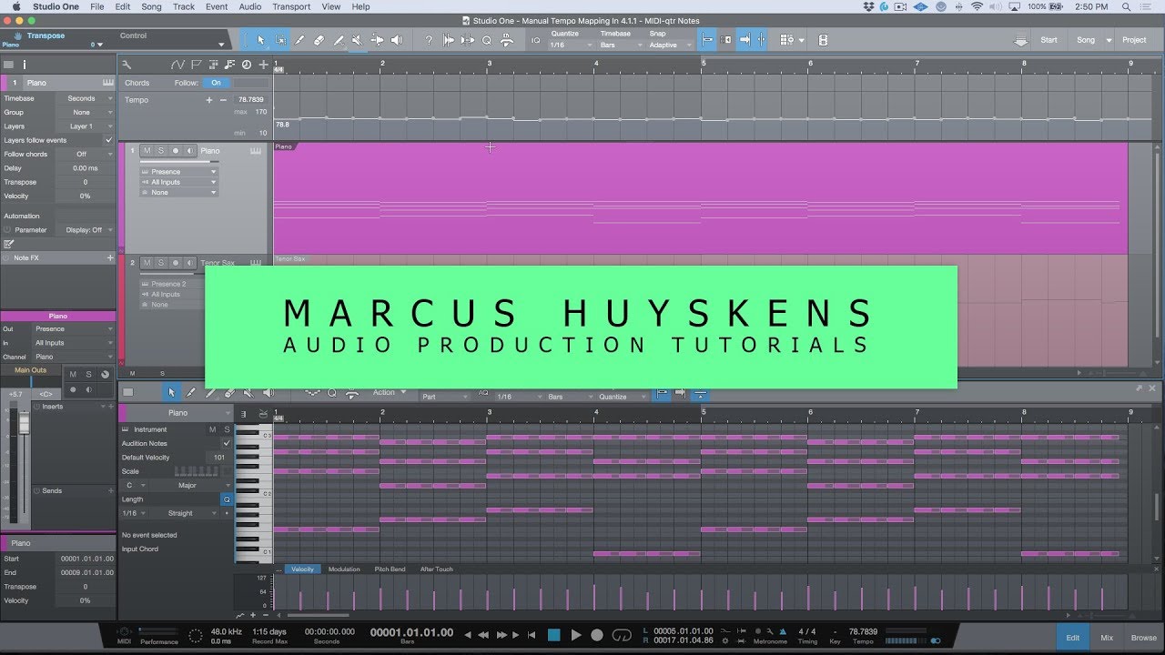Solo the Piano track
This screenshot has height=655, width=1165.
pyautogui.click(x=160, y=151)
